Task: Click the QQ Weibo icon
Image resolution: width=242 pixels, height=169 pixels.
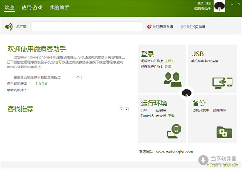Action: click(184, 27)
